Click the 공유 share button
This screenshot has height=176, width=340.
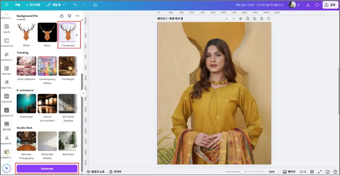330,5
